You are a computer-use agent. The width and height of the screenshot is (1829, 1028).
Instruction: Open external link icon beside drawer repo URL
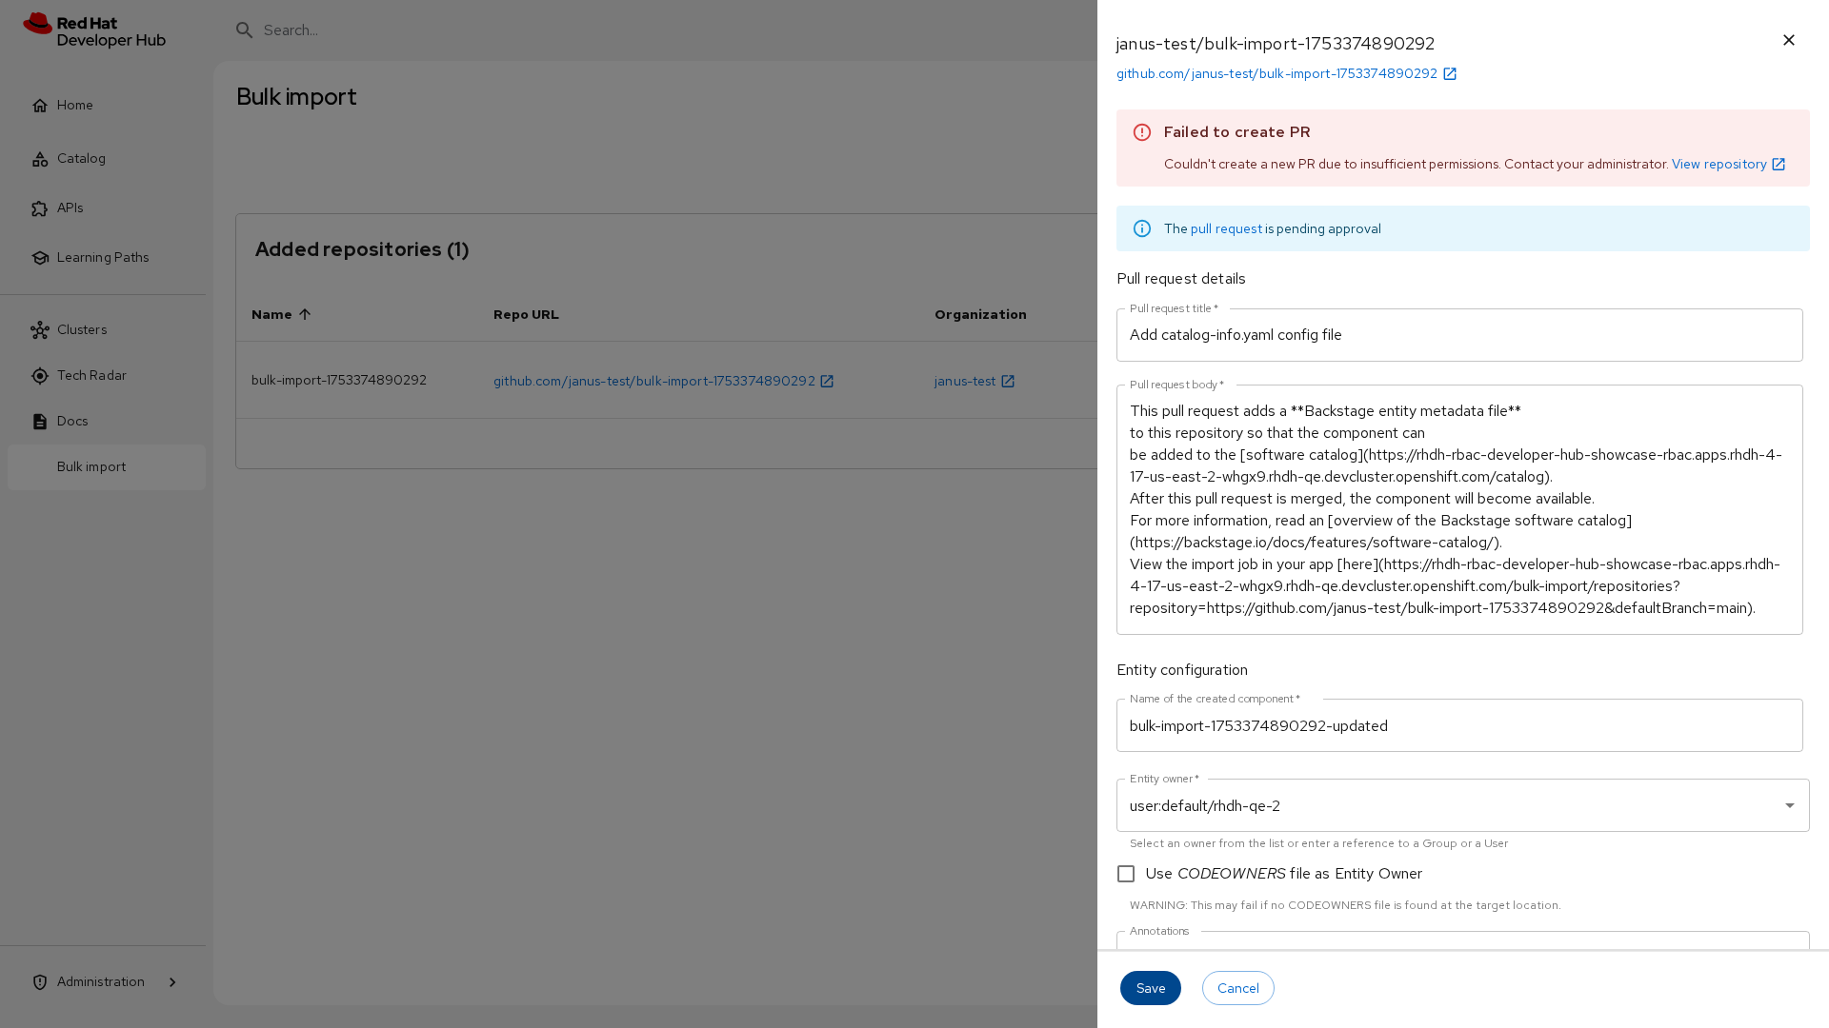click(x=1450, y=74)
